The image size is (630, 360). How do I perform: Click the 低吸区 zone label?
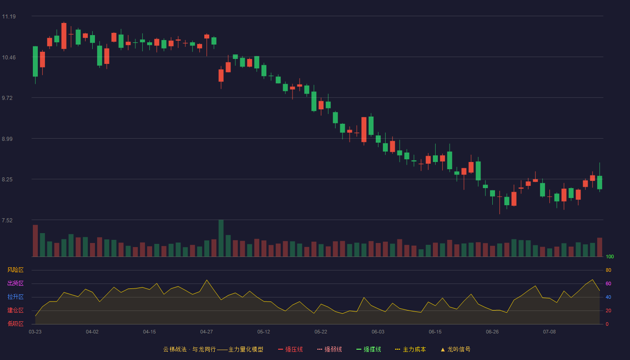click(x=15, y=324)
